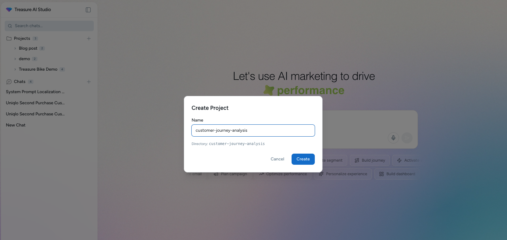Click the Build journey suggestion
This screenshot has width=507, height=240.
[x=370, y=160]
